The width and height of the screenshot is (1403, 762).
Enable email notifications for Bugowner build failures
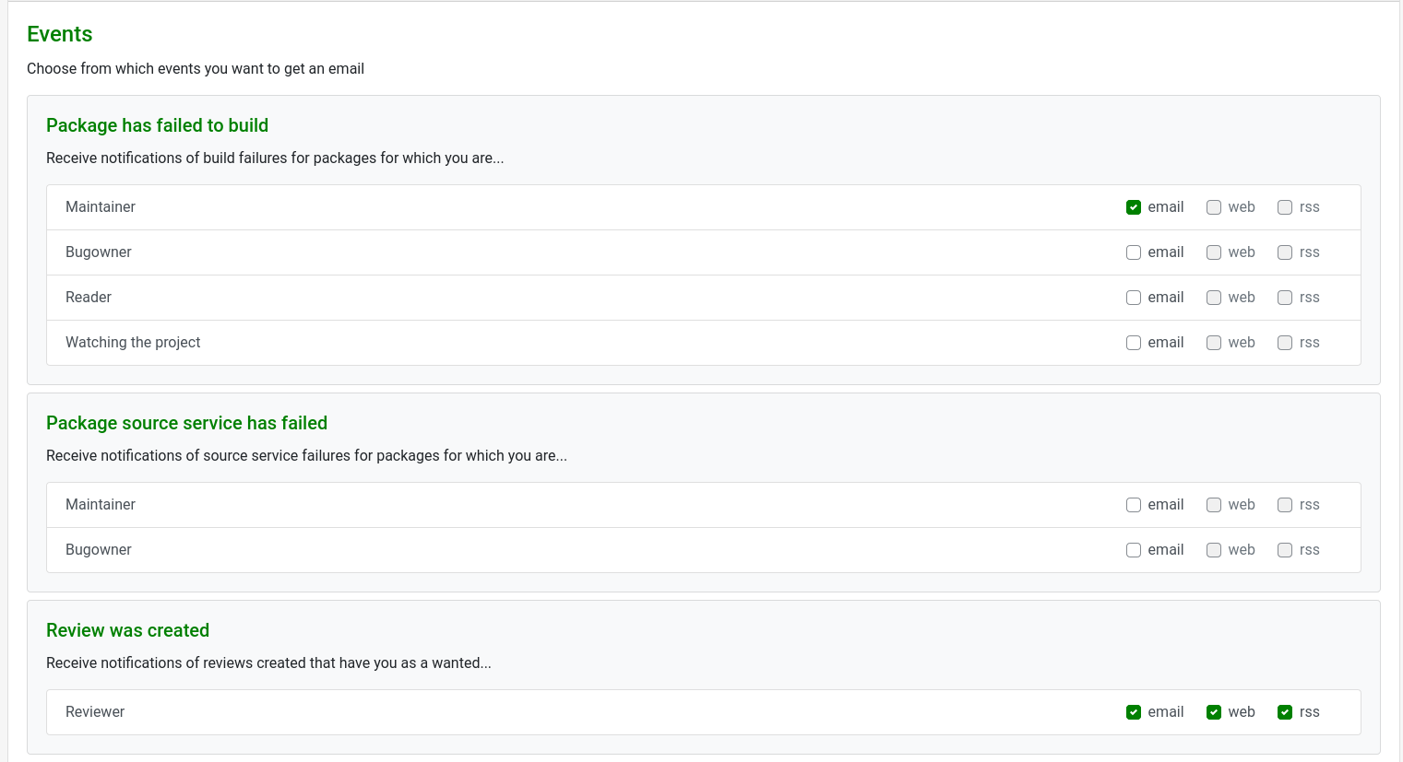[1133, 252]
